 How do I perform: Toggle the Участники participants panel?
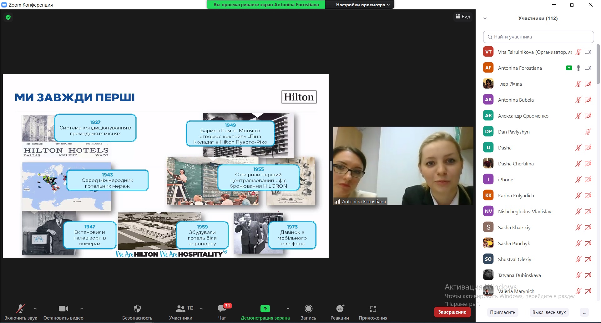pyautogui.click(x=181, y=312)
